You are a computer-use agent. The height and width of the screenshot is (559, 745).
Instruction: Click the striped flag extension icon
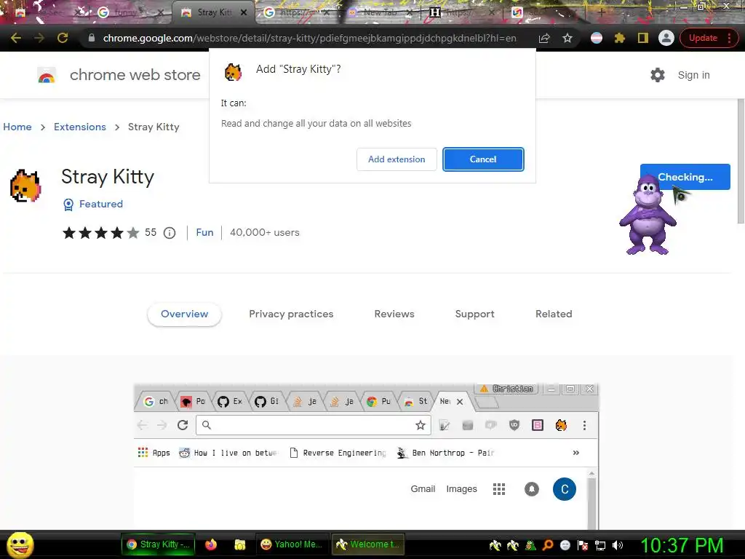point(597,38)
